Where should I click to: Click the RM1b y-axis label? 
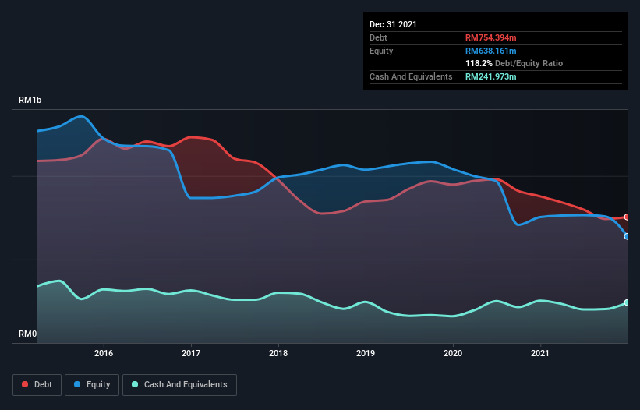point(30,100)
